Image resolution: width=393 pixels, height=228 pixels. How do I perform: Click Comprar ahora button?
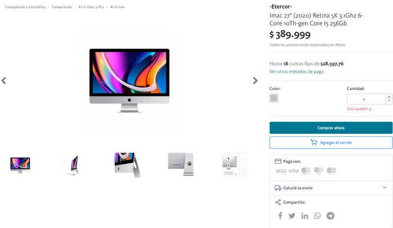point(331,127)
